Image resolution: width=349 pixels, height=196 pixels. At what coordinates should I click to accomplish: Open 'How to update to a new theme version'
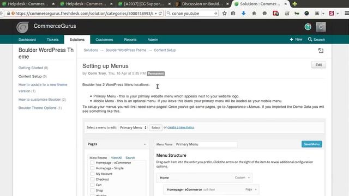coord(43,88)
